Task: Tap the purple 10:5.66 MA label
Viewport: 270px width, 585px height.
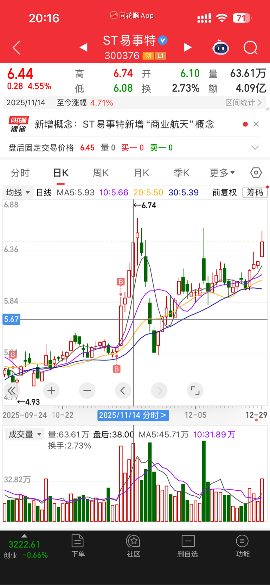Action: coord(114,192)
